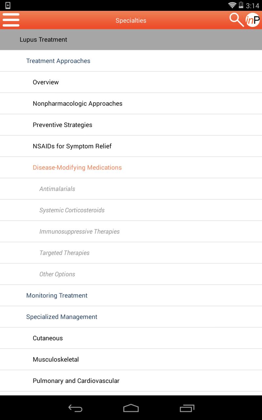Collapse the Specialized Management section

[x=62, y=317]
